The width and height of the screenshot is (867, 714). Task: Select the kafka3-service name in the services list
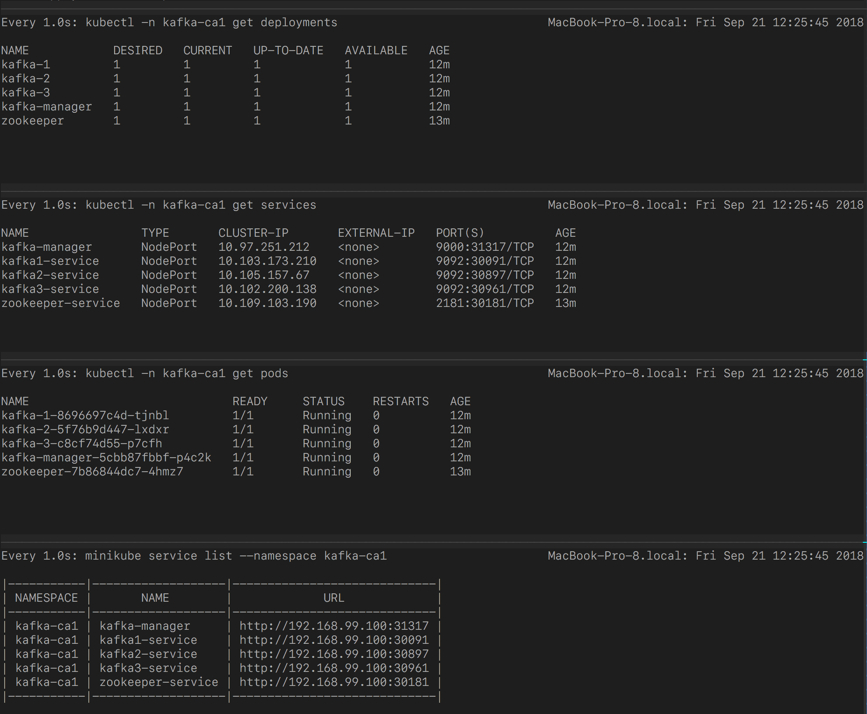pyautogui.click(x=50, y=289)
